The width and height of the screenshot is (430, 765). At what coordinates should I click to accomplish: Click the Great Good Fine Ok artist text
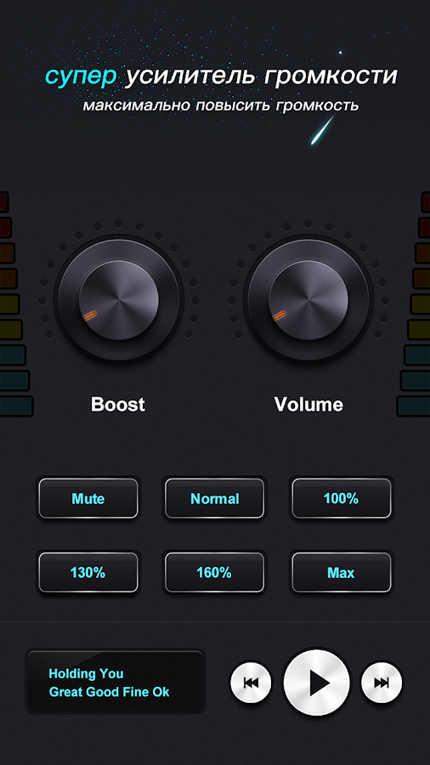[x=110, y=692]
